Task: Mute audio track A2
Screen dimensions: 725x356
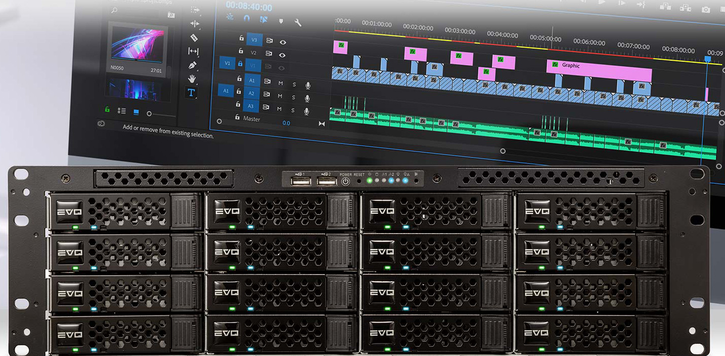Action: (280, 96)
